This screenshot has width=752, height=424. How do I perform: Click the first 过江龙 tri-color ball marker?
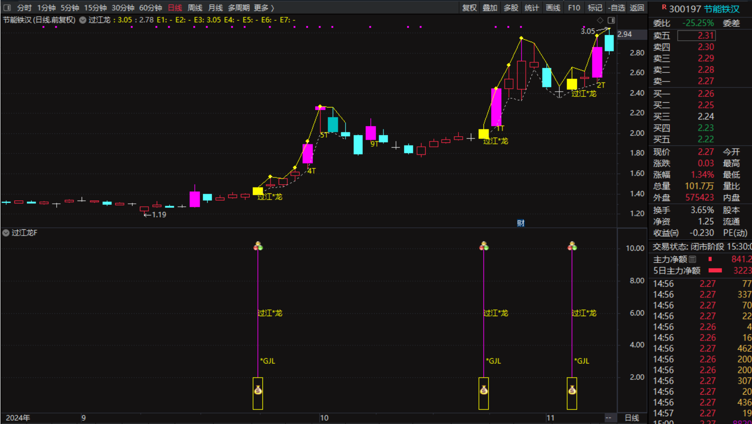(258, 246)
